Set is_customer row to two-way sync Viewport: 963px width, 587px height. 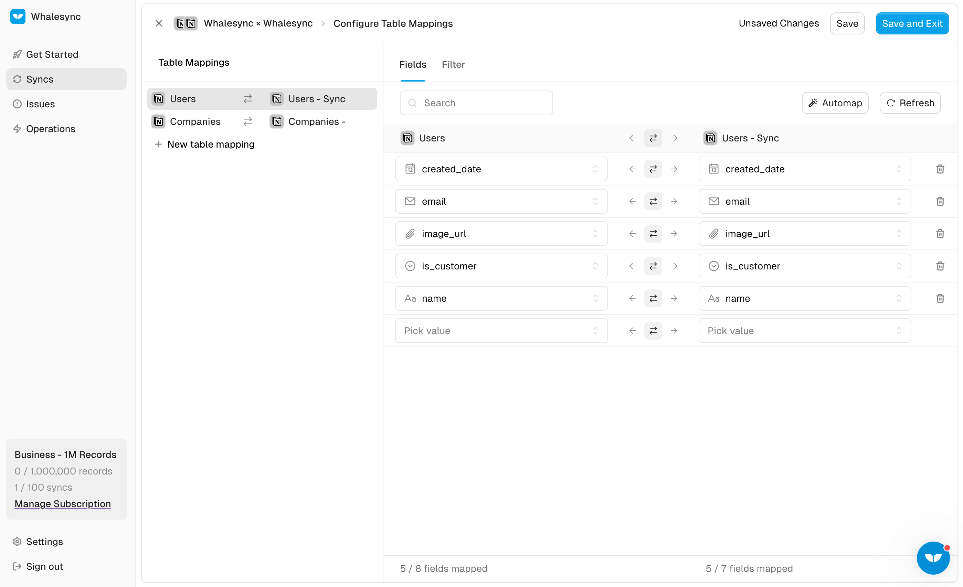point(653,266)
